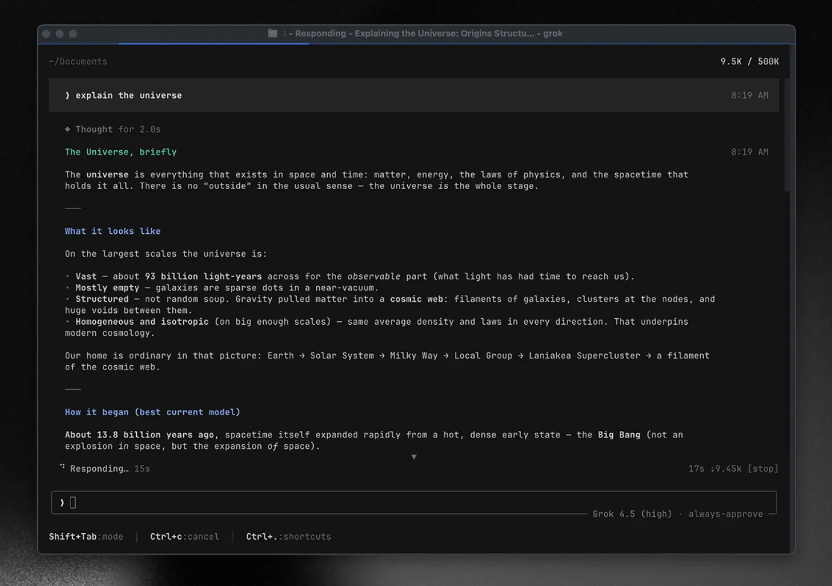The width and height of the screenshot is (832, 586).
Task: Click the prompt chevron icon in the input box
Action: coord(62,503)
